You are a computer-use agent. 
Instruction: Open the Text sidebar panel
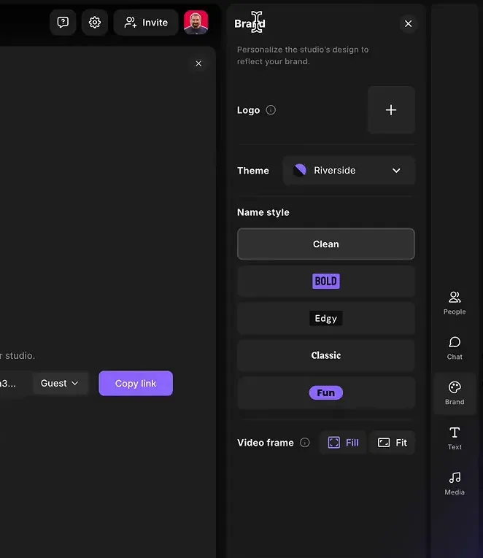click(455, 438)
